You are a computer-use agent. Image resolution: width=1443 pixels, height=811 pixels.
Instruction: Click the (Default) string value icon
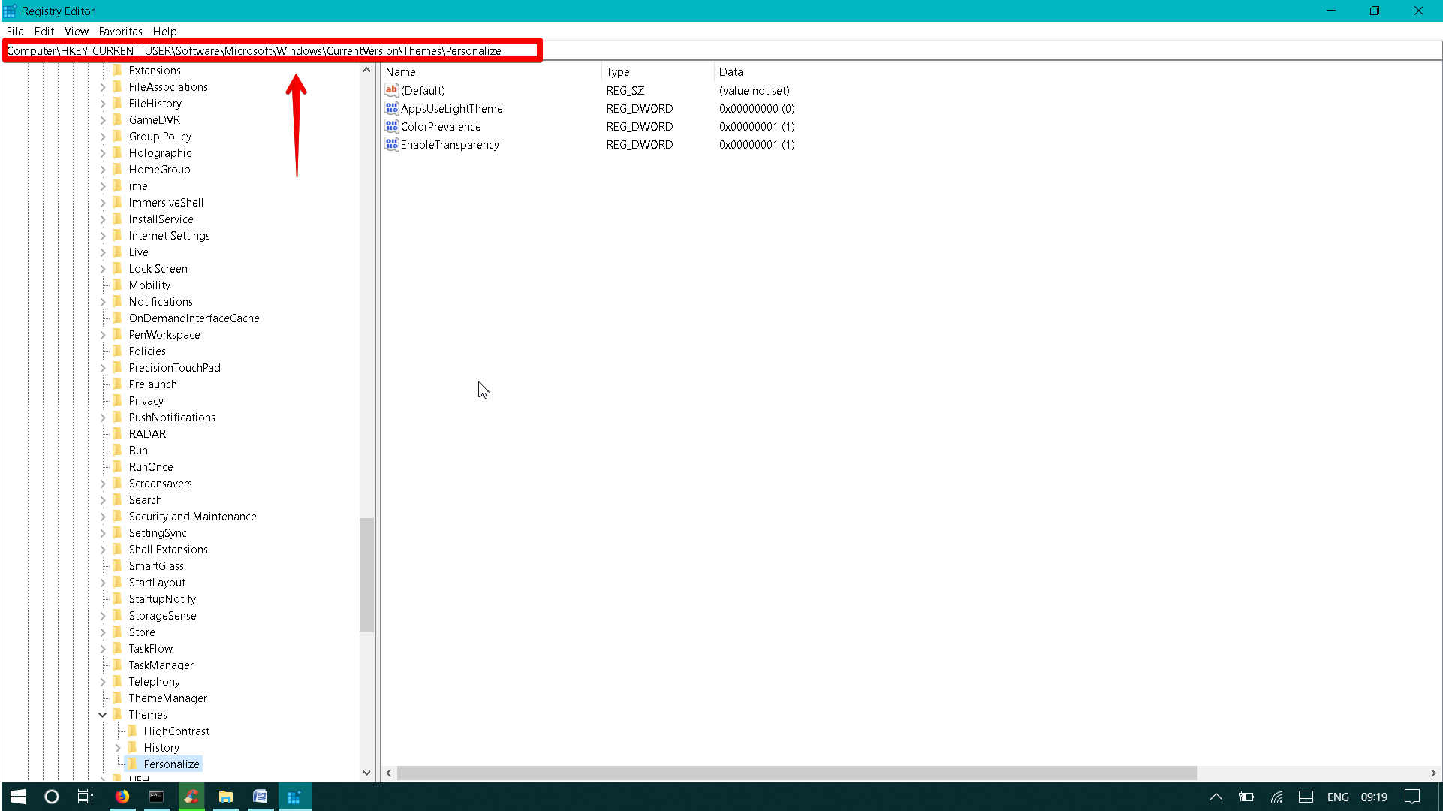click(x=391, y=90)
